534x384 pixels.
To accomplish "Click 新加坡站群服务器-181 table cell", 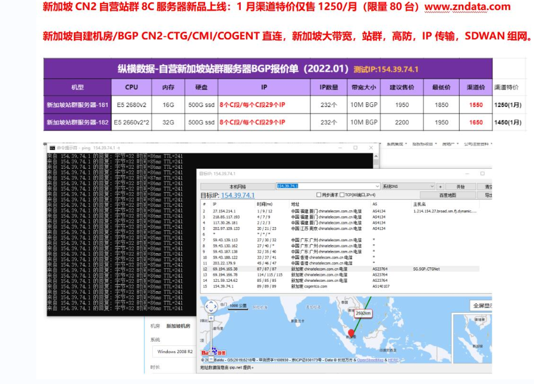I will [x=77, y=105].
